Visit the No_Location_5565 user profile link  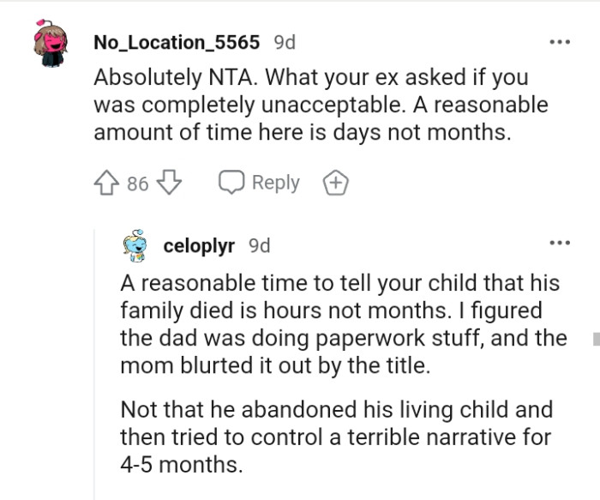point(177,41)
